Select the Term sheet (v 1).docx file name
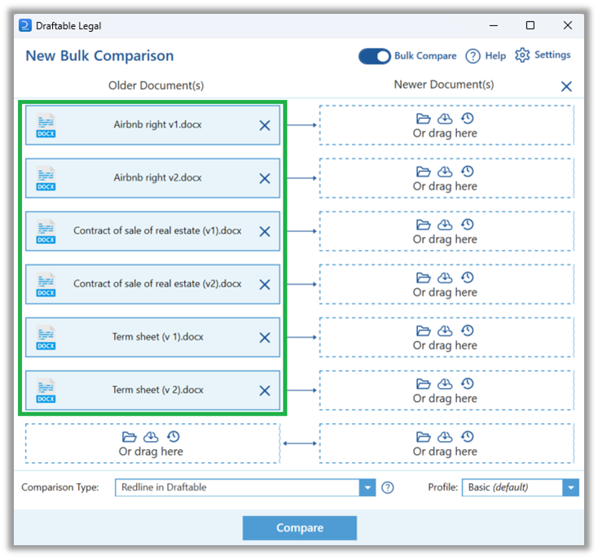The width and height of the screenshot is (598, 559). point(157,337)
